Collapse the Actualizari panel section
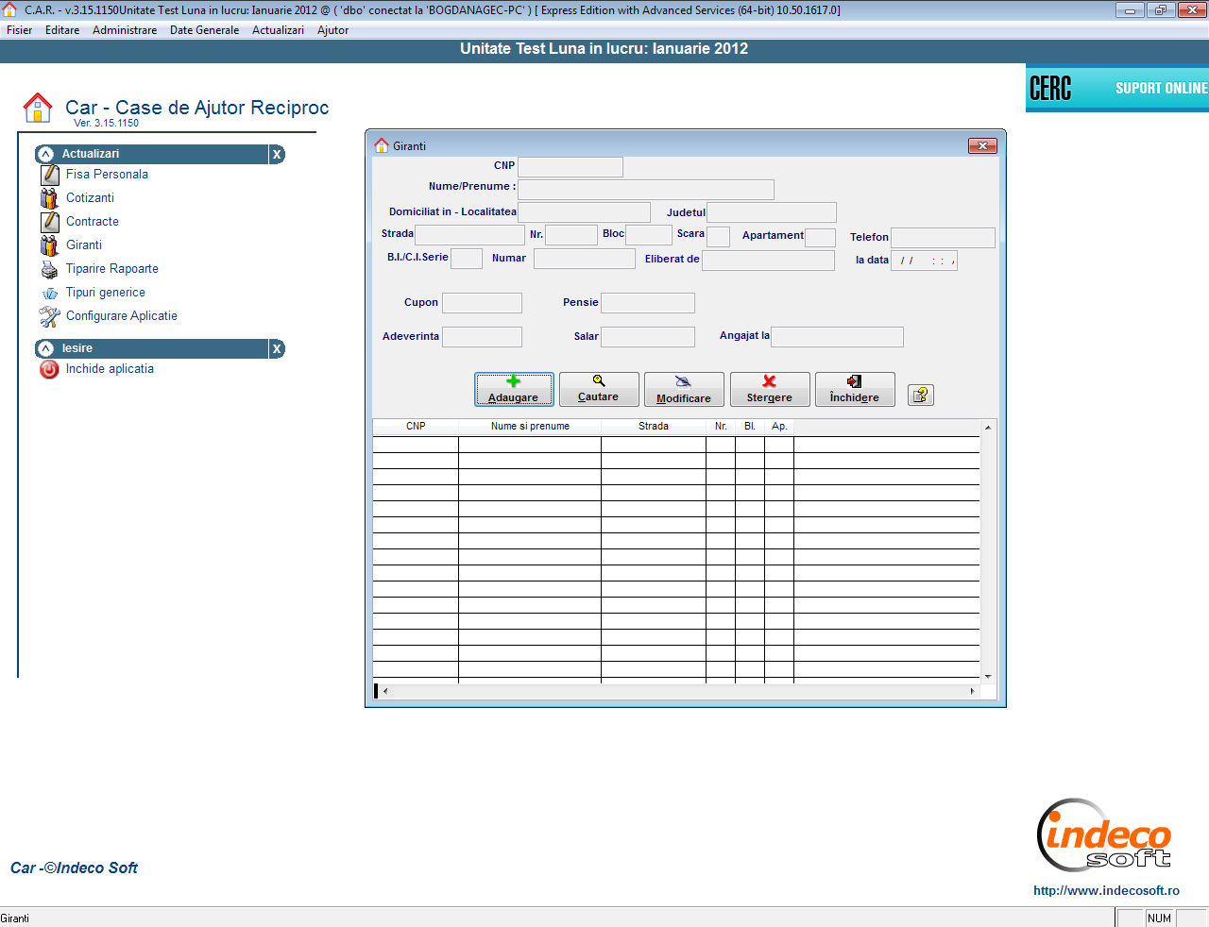The height and width of the screenshot is (927, 1209). (45, 154)
